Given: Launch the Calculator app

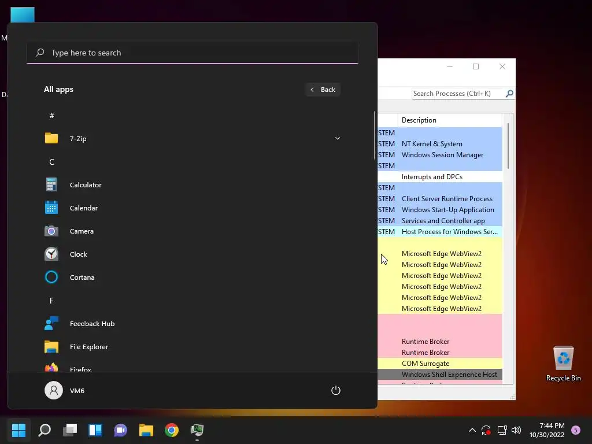Looking at the screenshot, I should [x=192, y=185].
